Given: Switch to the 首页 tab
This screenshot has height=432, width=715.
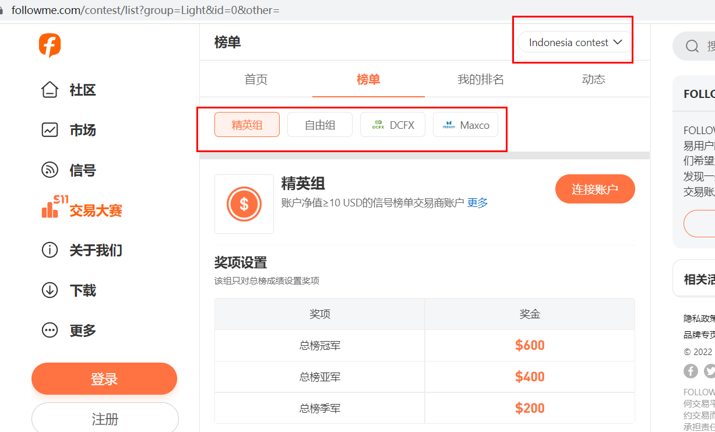Looking at the screenshot, I should pyautogui.click(x=256, y=80).
